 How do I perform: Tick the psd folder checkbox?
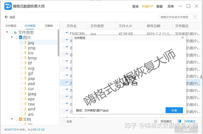[x=22, y=84]
